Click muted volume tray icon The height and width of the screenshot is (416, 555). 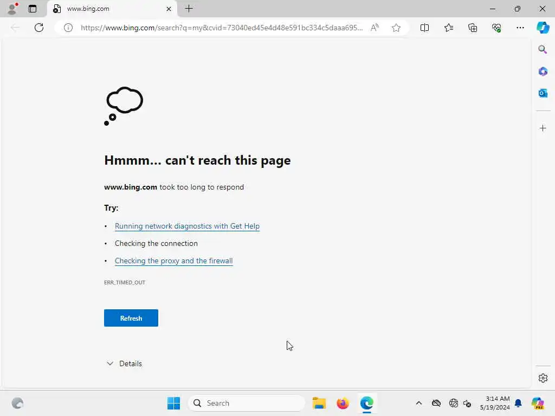tap(467, 403)
